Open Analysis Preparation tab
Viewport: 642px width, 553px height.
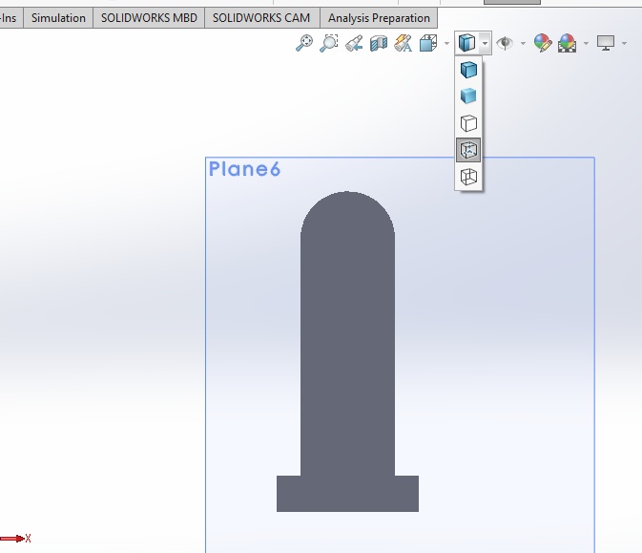point(379,18)
